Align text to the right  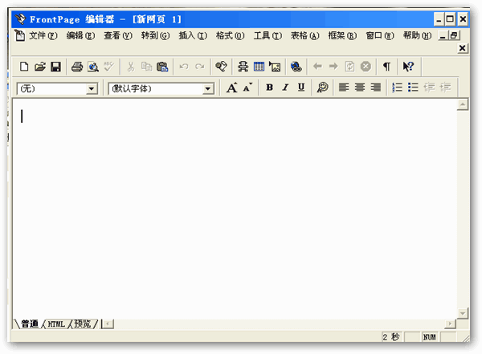point(376,87)
